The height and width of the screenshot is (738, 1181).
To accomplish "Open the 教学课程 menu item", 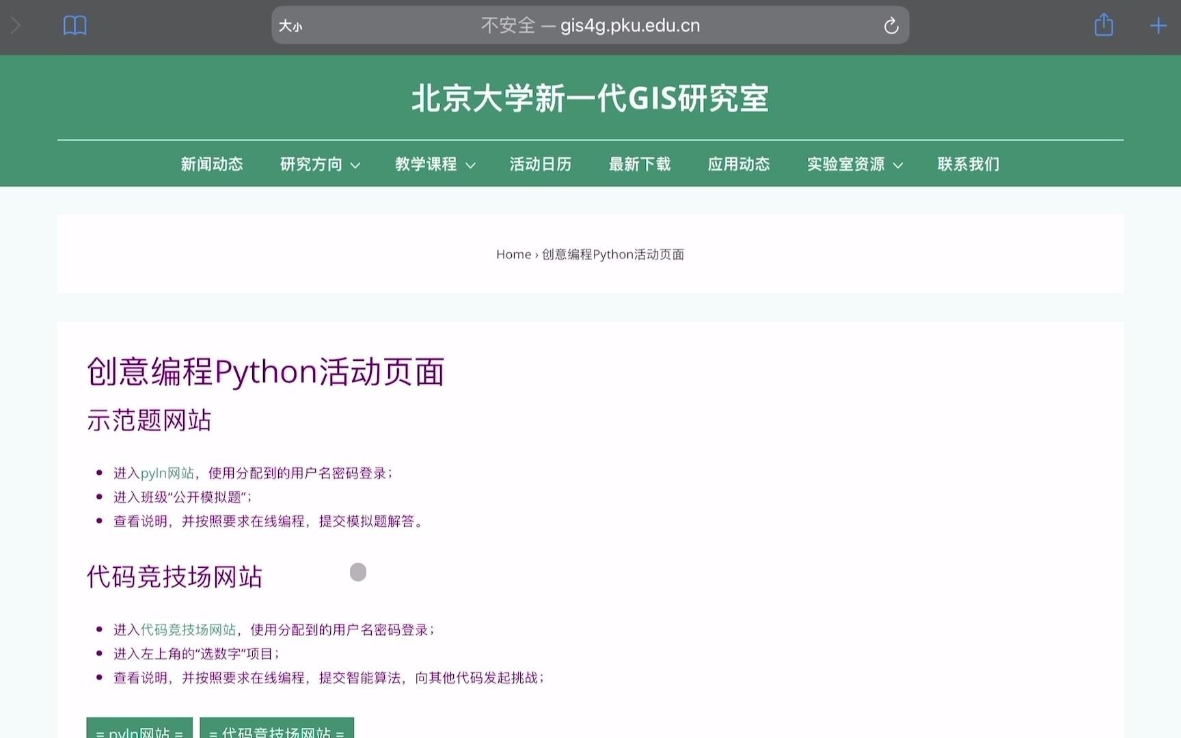I will point(426,164).
